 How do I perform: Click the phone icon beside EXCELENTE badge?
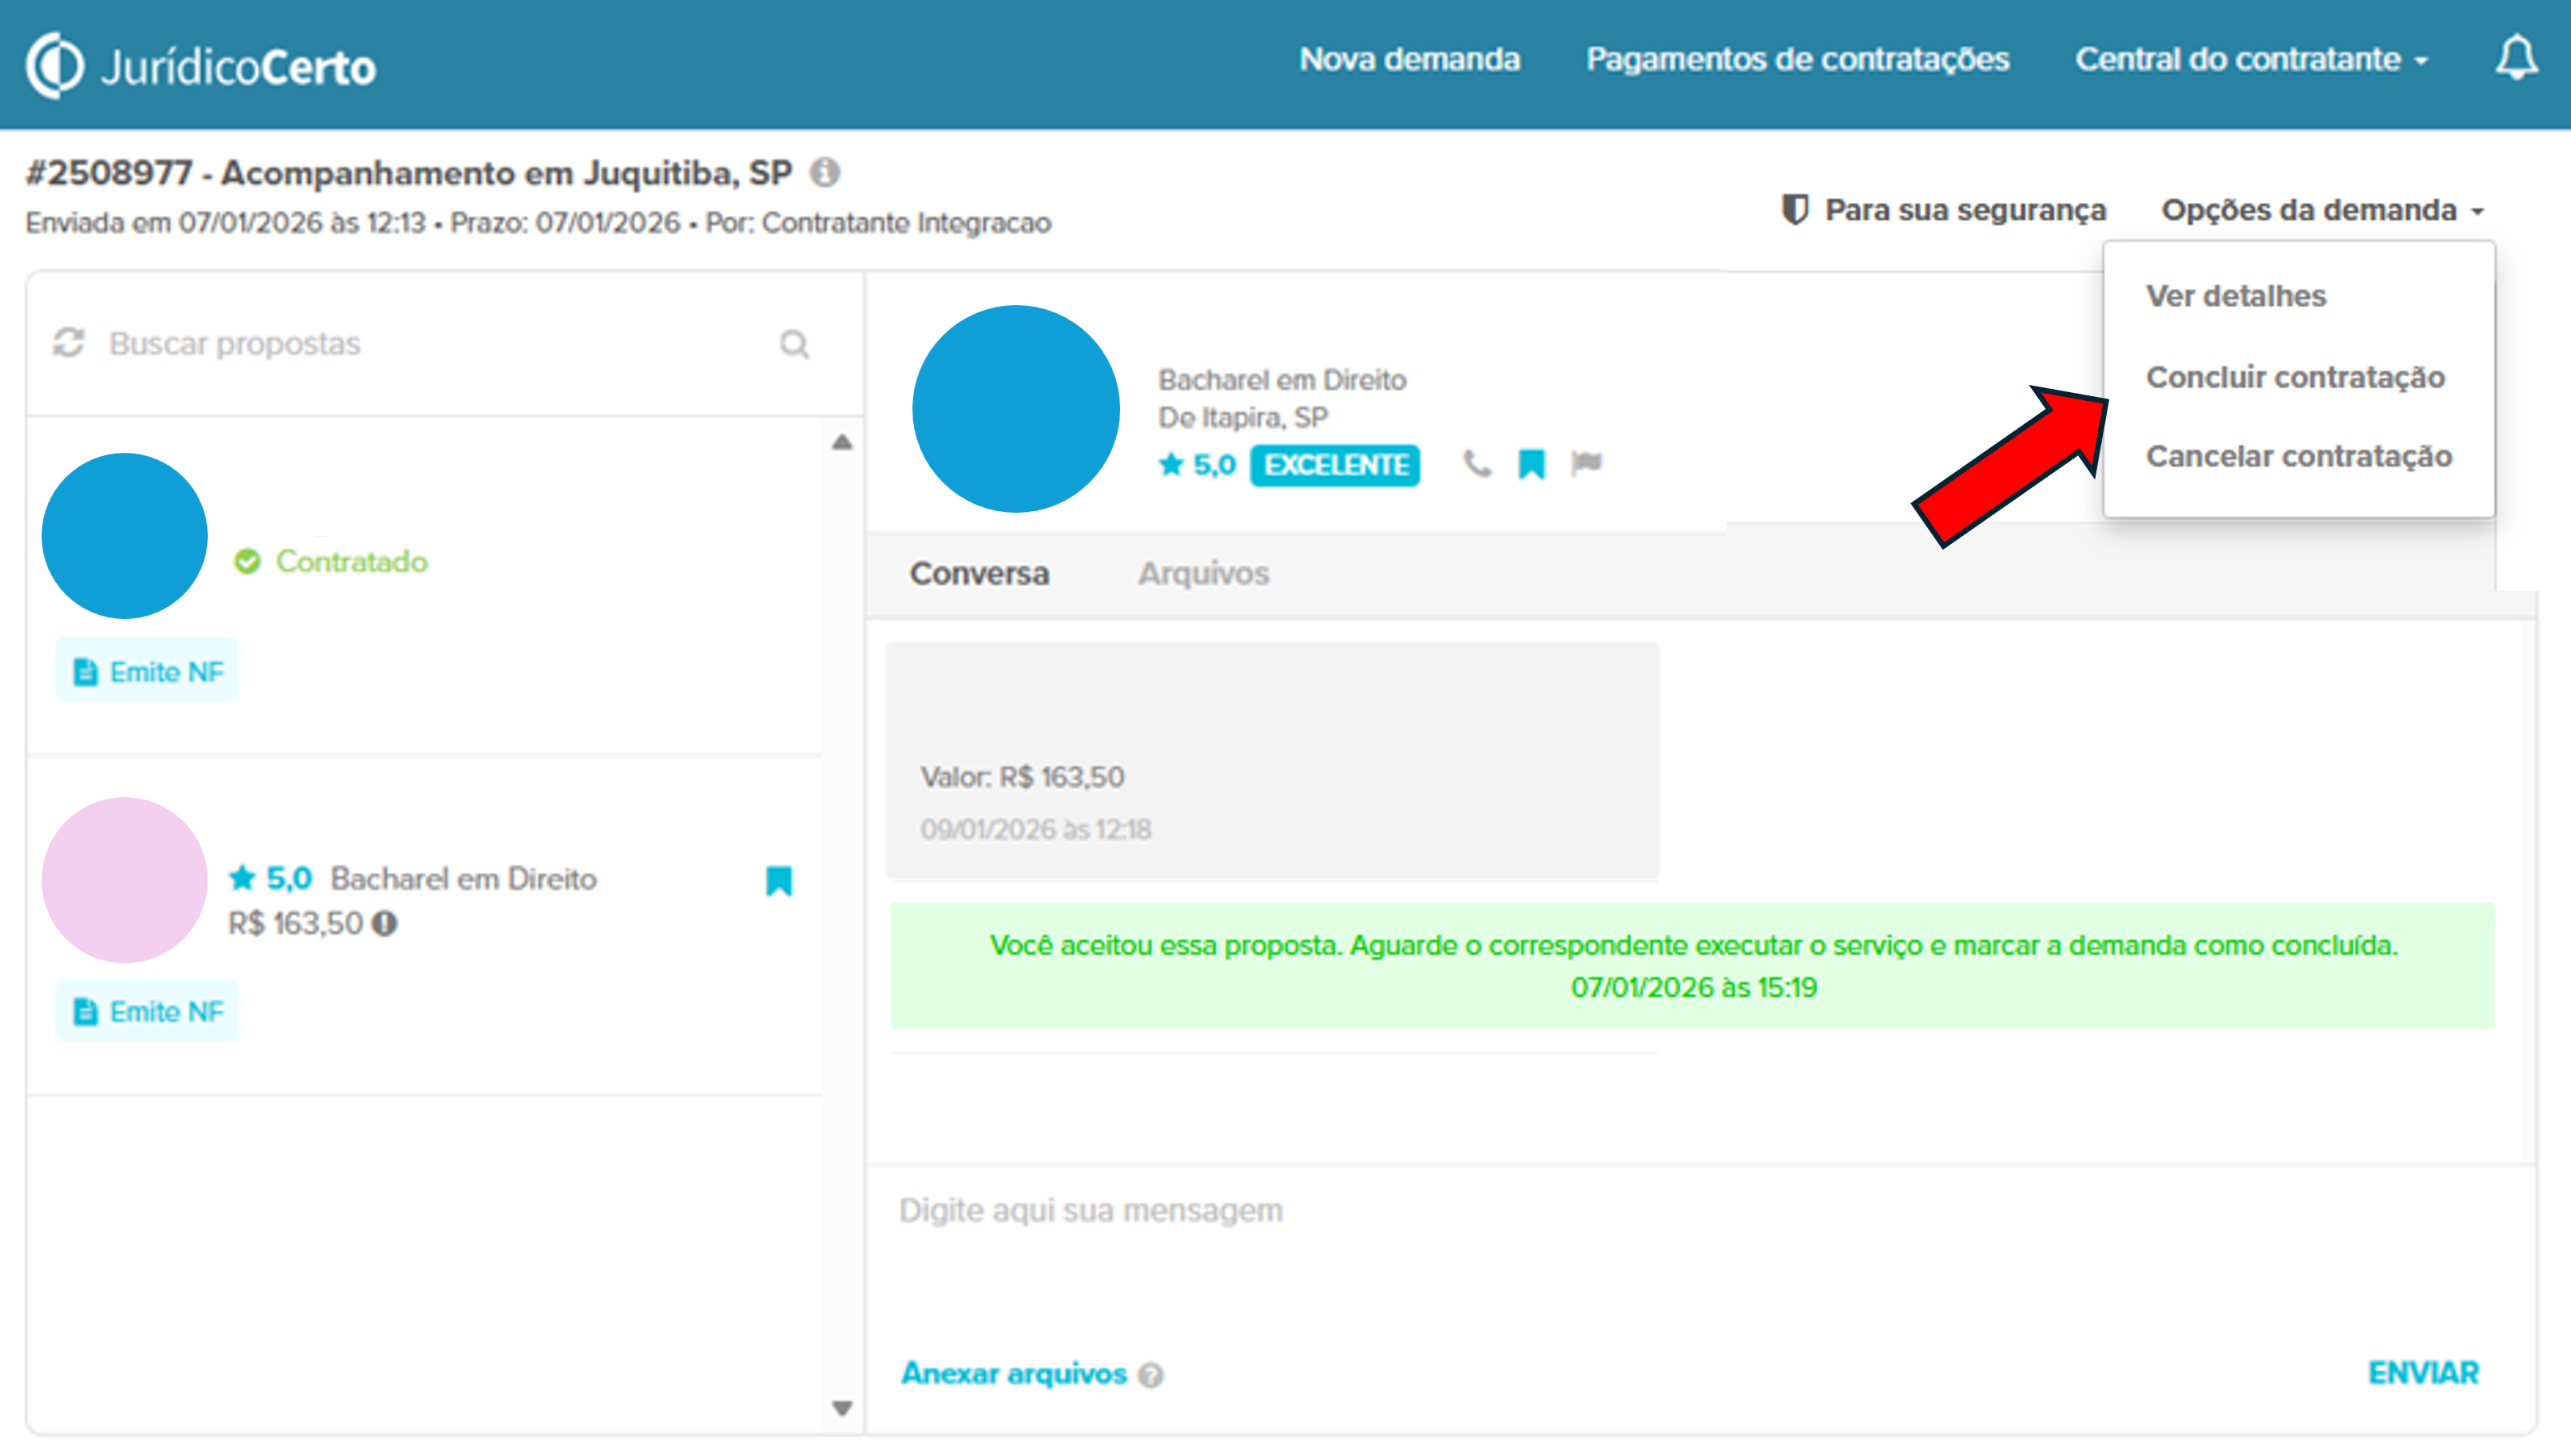coord(1476,464)
